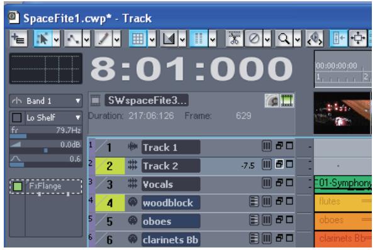Select track number 1 strip
This screenshot has height=250, width=375.
pos(109,148)
